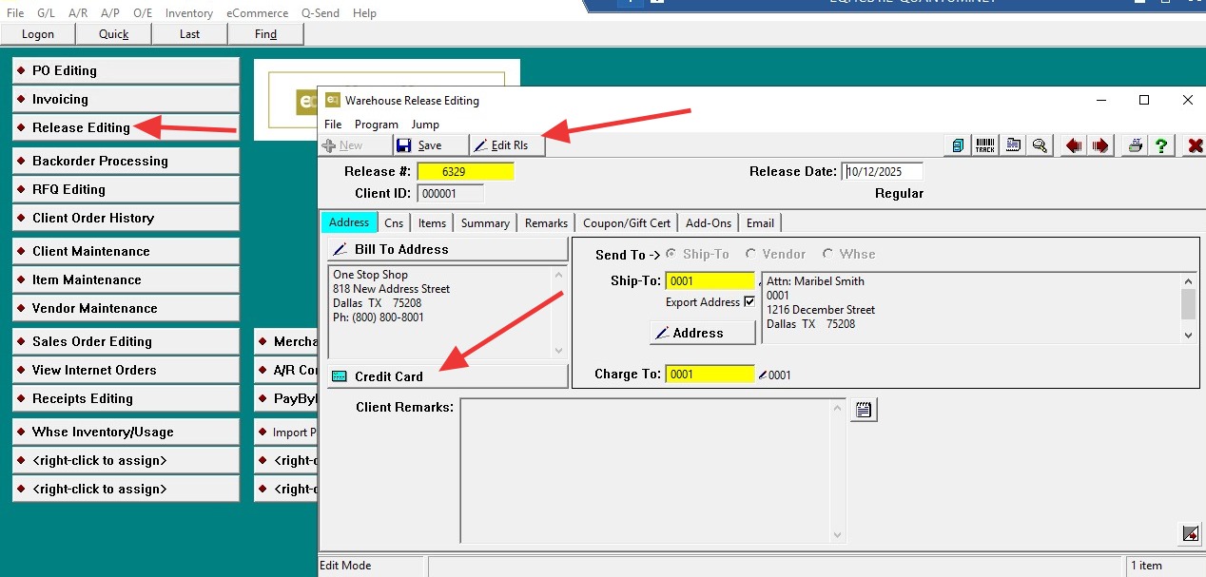
Task: Open Whse Inventory/Usage
Action: click(126, 432)
